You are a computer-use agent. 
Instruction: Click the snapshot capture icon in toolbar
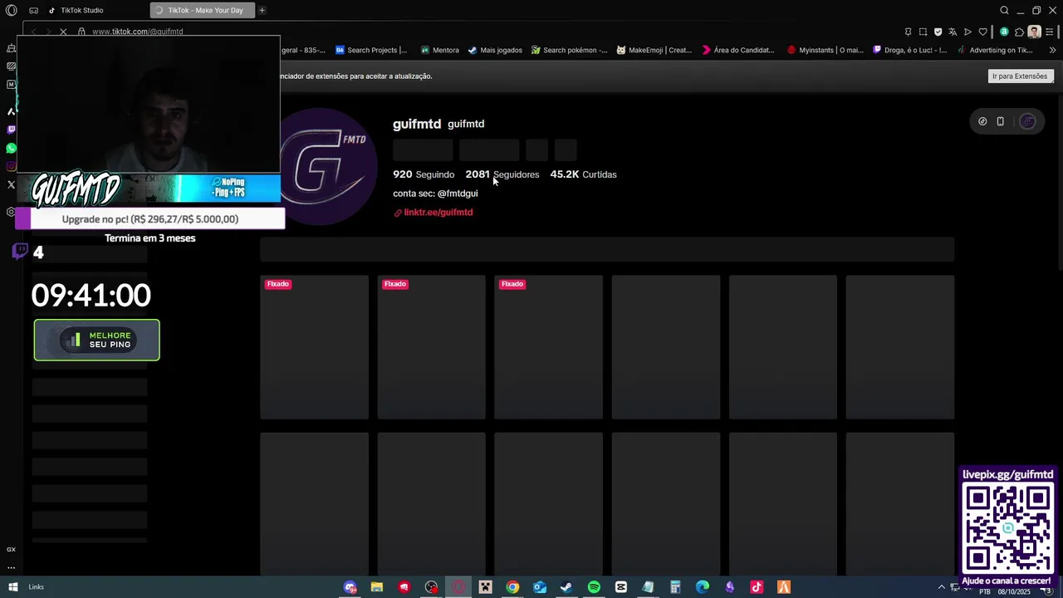(923, 32)
